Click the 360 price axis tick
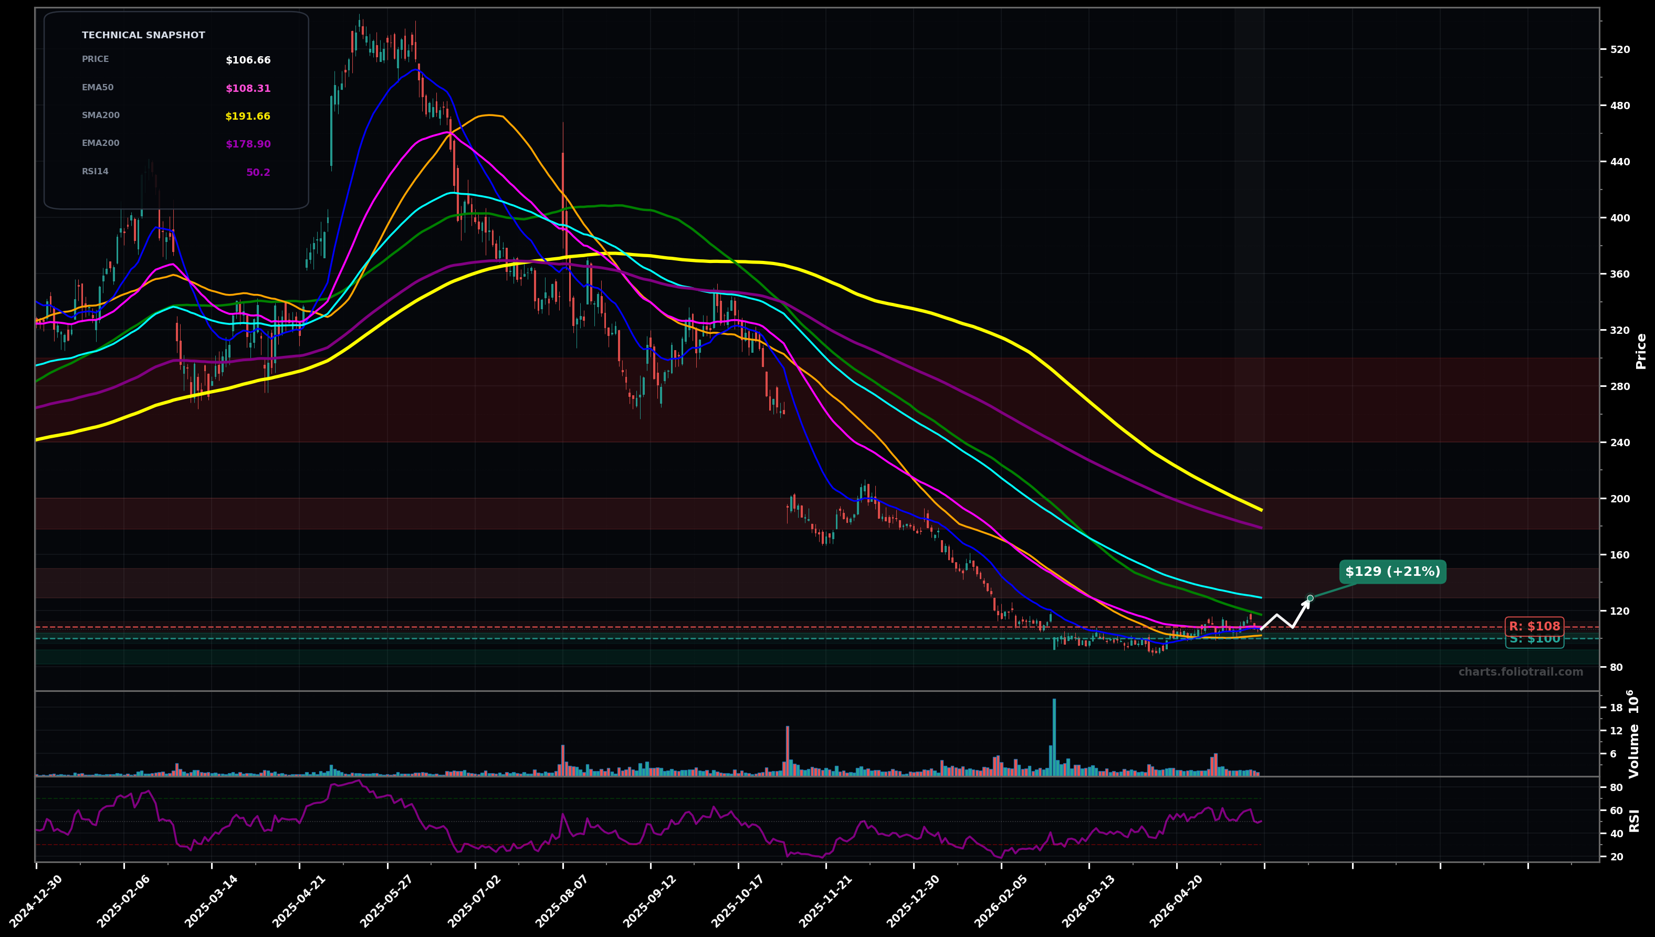The height and width of the screenshot is (937, 1655). [1620, 274]
